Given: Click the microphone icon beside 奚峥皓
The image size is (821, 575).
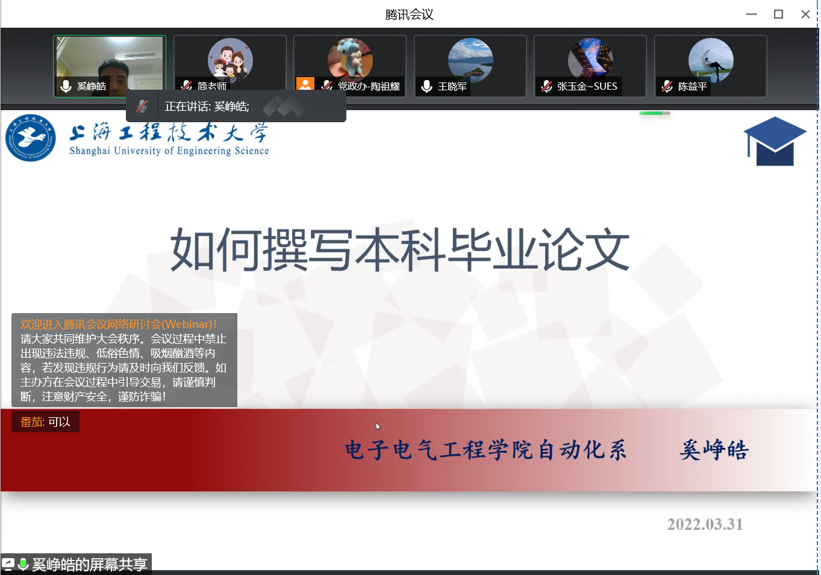Looking at the screenshot, I should coord(66,87).
